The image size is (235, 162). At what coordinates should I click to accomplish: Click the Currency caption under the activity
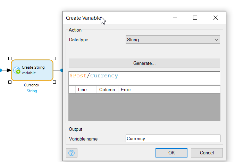coord(32,85)
